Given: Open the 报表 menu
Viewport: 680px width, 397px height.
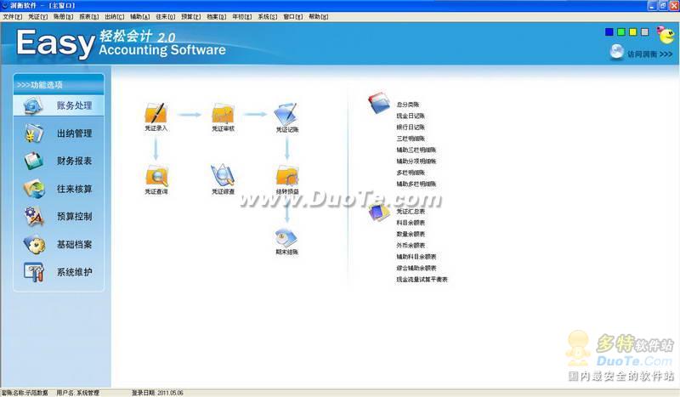Looking at the screenshot, I should (x=89, y=16).
